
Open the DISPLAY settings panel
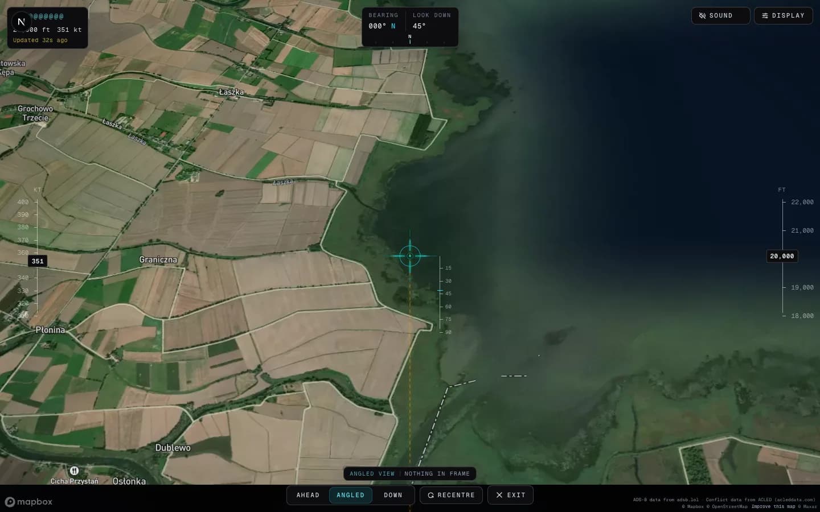click(x=783, y=16)
